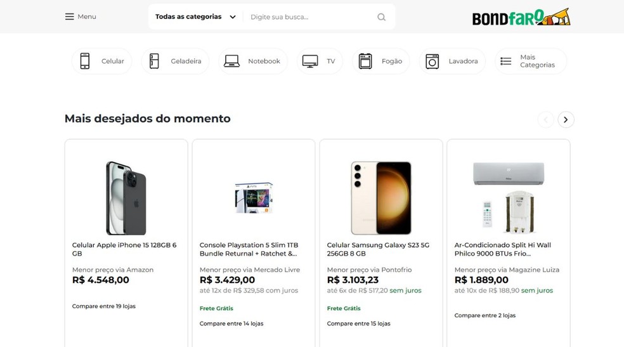Select the Fogão stove icon
Viewport: 624px width, 347px height.
pos(365,61)
